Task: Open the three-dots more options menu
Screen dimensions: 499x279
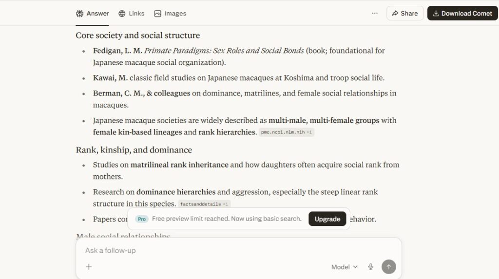Action: pyautogui.click(x=375, y=13)
